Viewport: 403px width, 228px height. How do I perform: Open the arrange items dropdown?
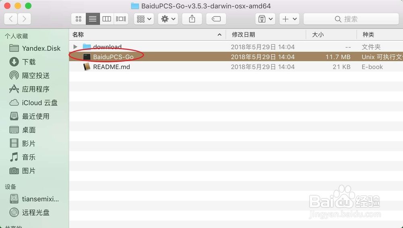tap(144, 19)
